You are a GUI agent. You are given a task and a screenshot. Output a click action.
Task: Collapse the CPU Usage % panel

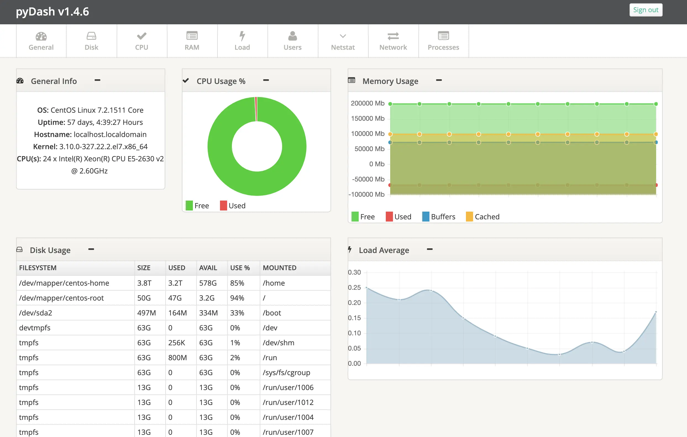pyautogui.click(x=266, y=80)
